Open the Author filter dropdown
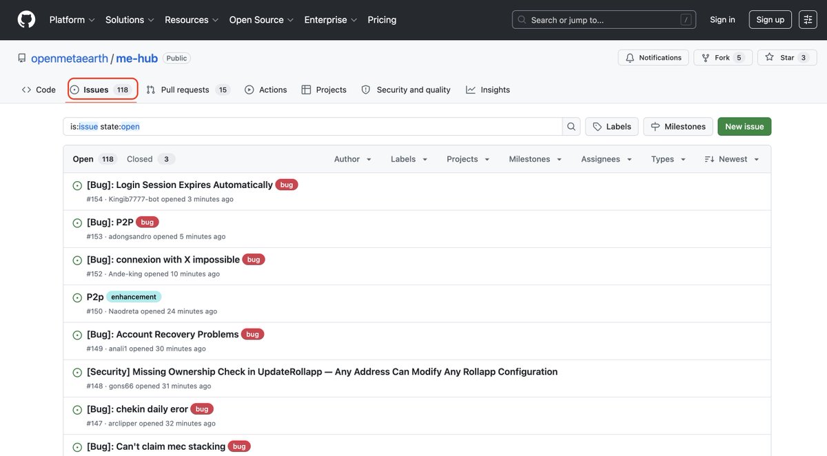The height and width of the screenshot is (456, 827). (x=353, y=159)
